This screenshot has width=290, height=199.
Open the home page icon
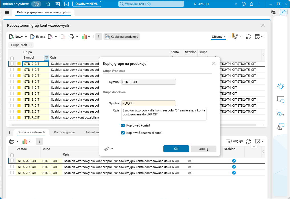click(x=48, y=4)
